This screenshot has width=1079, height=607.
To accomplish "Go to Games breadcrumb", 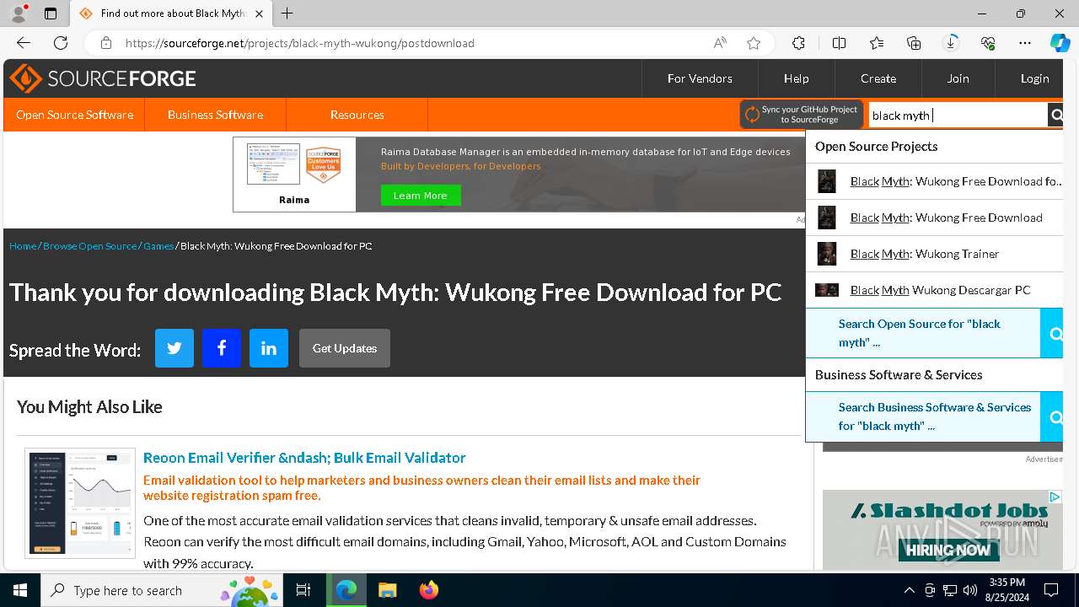I will click(158, 246).
